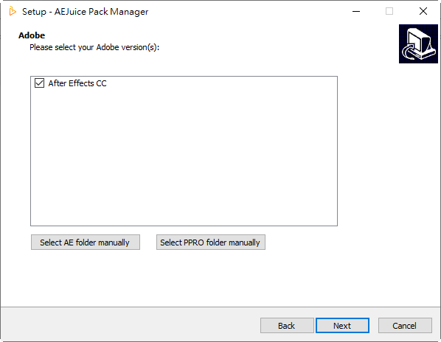Click the greyed-out maximize button
Image resolution: width=441 pixels, height=342 pixels.
tap(389, 12)
